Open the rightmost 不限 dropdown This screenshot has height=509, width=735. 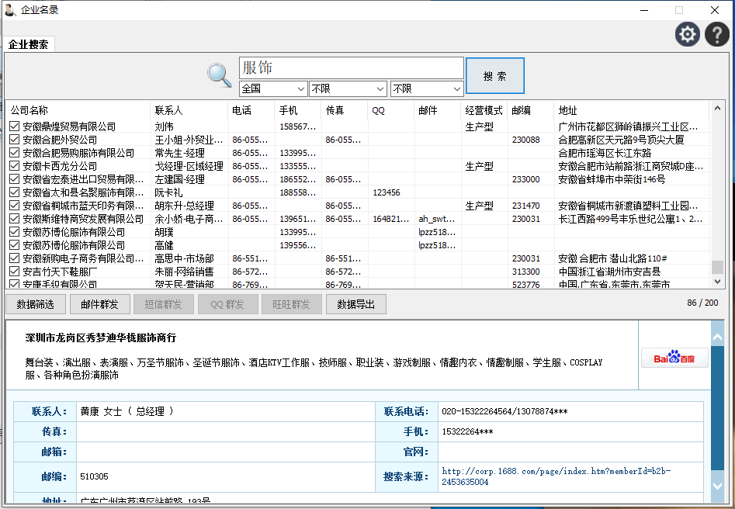pos(427,88)
